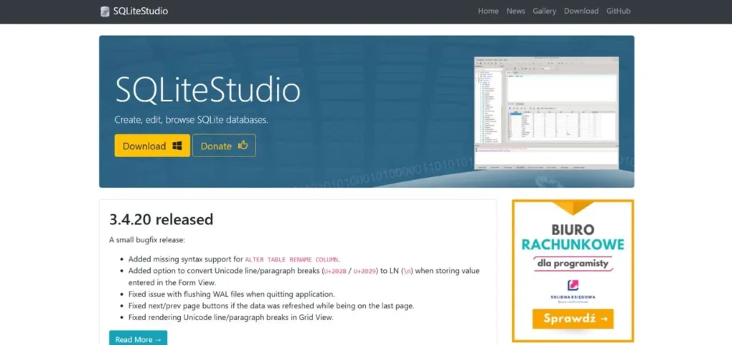This screenshot has width=732, height=345.
Task: Click the Windows logo on the yellow Download button
Action: click(x=177, y=146)
